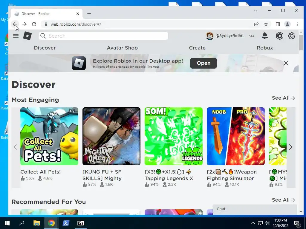Click the user avatar headshot in the navbar
306x229 pixels.
tap(209, 36)
